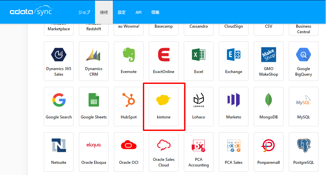Open the CData Sync logo home link
This screenshot has height=175, width=326.
tap(31, 11)
